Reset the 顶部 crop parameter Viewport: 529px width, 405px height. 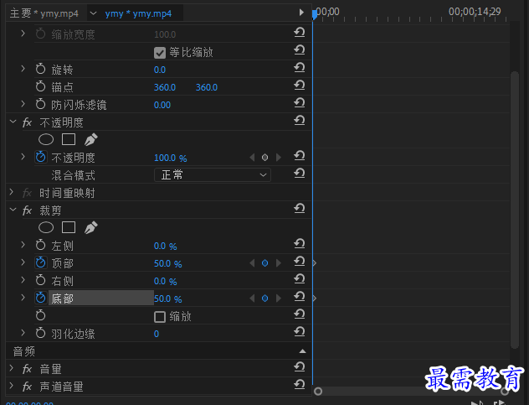[x=300, y=262]
